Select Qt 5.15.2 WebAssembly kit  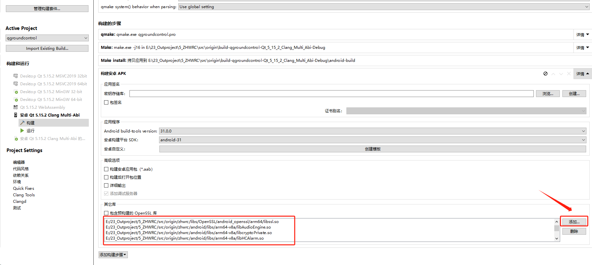pyautogui.click(x=43, y=107)
